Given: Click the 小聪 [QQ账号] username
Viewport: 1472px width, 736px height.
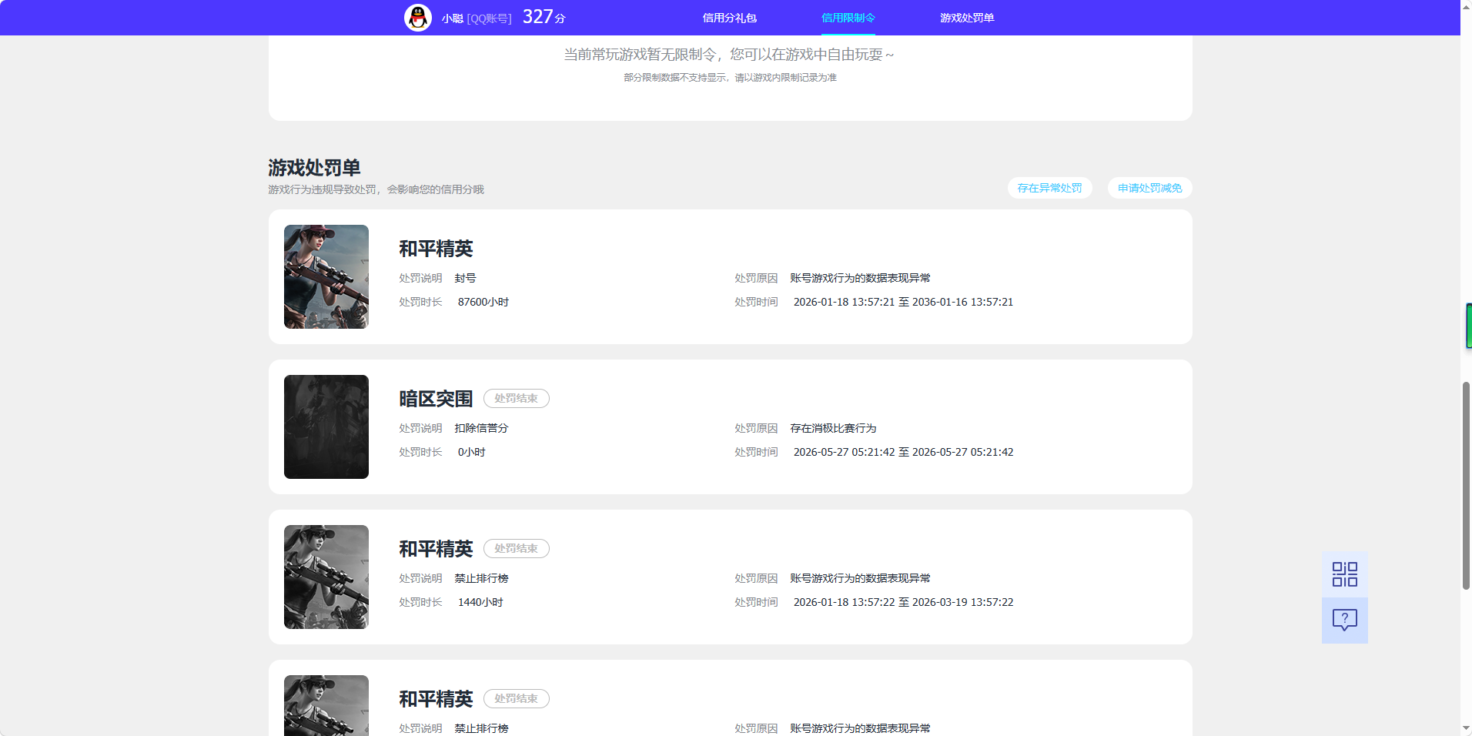Looking at the screenshot, I should pyautogui.click(x=477, y=18).
